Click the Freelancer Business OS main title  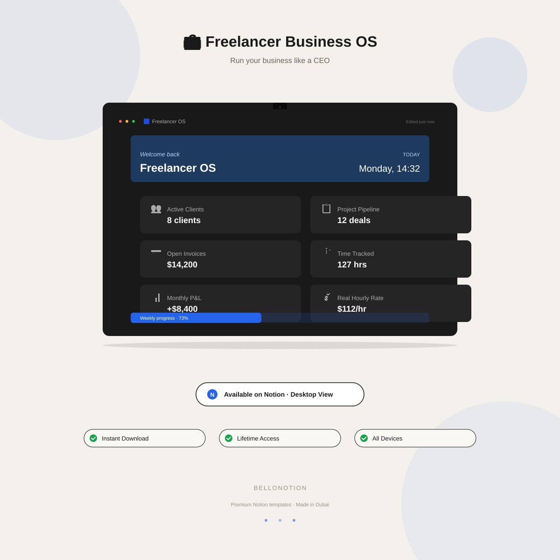click(x=291, y=42)
